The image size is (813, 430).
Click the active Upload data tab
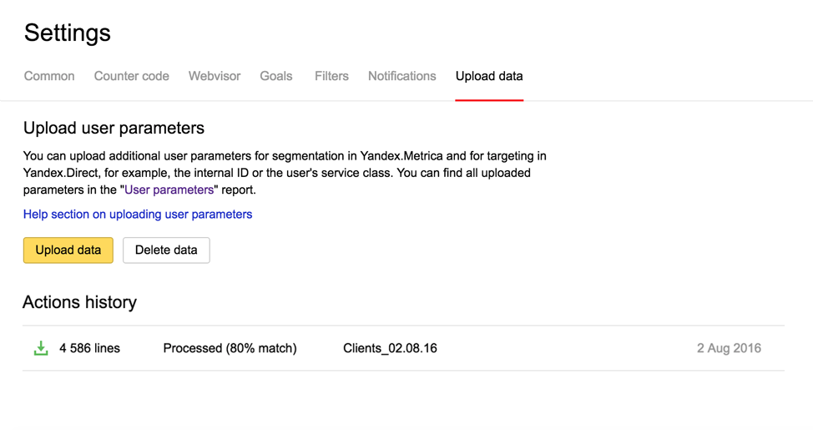[489, 76]
